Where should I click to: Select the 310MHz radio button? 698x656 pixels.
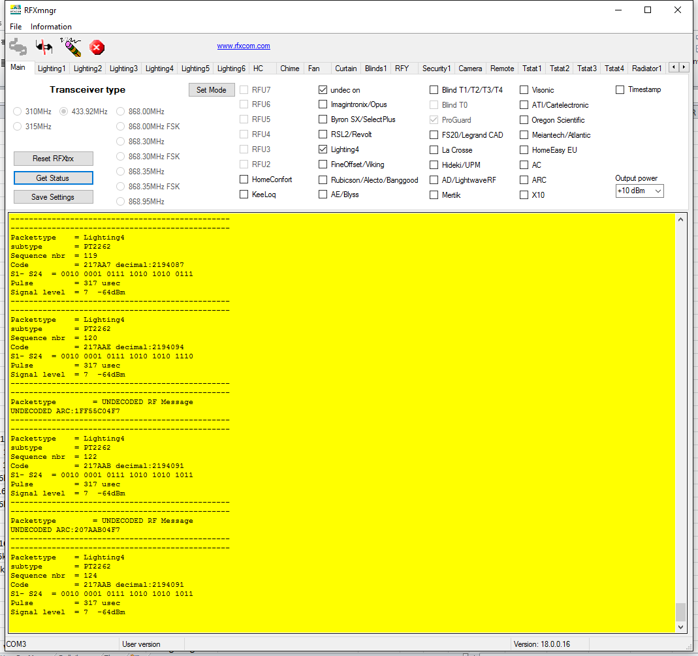coord(18,111)
